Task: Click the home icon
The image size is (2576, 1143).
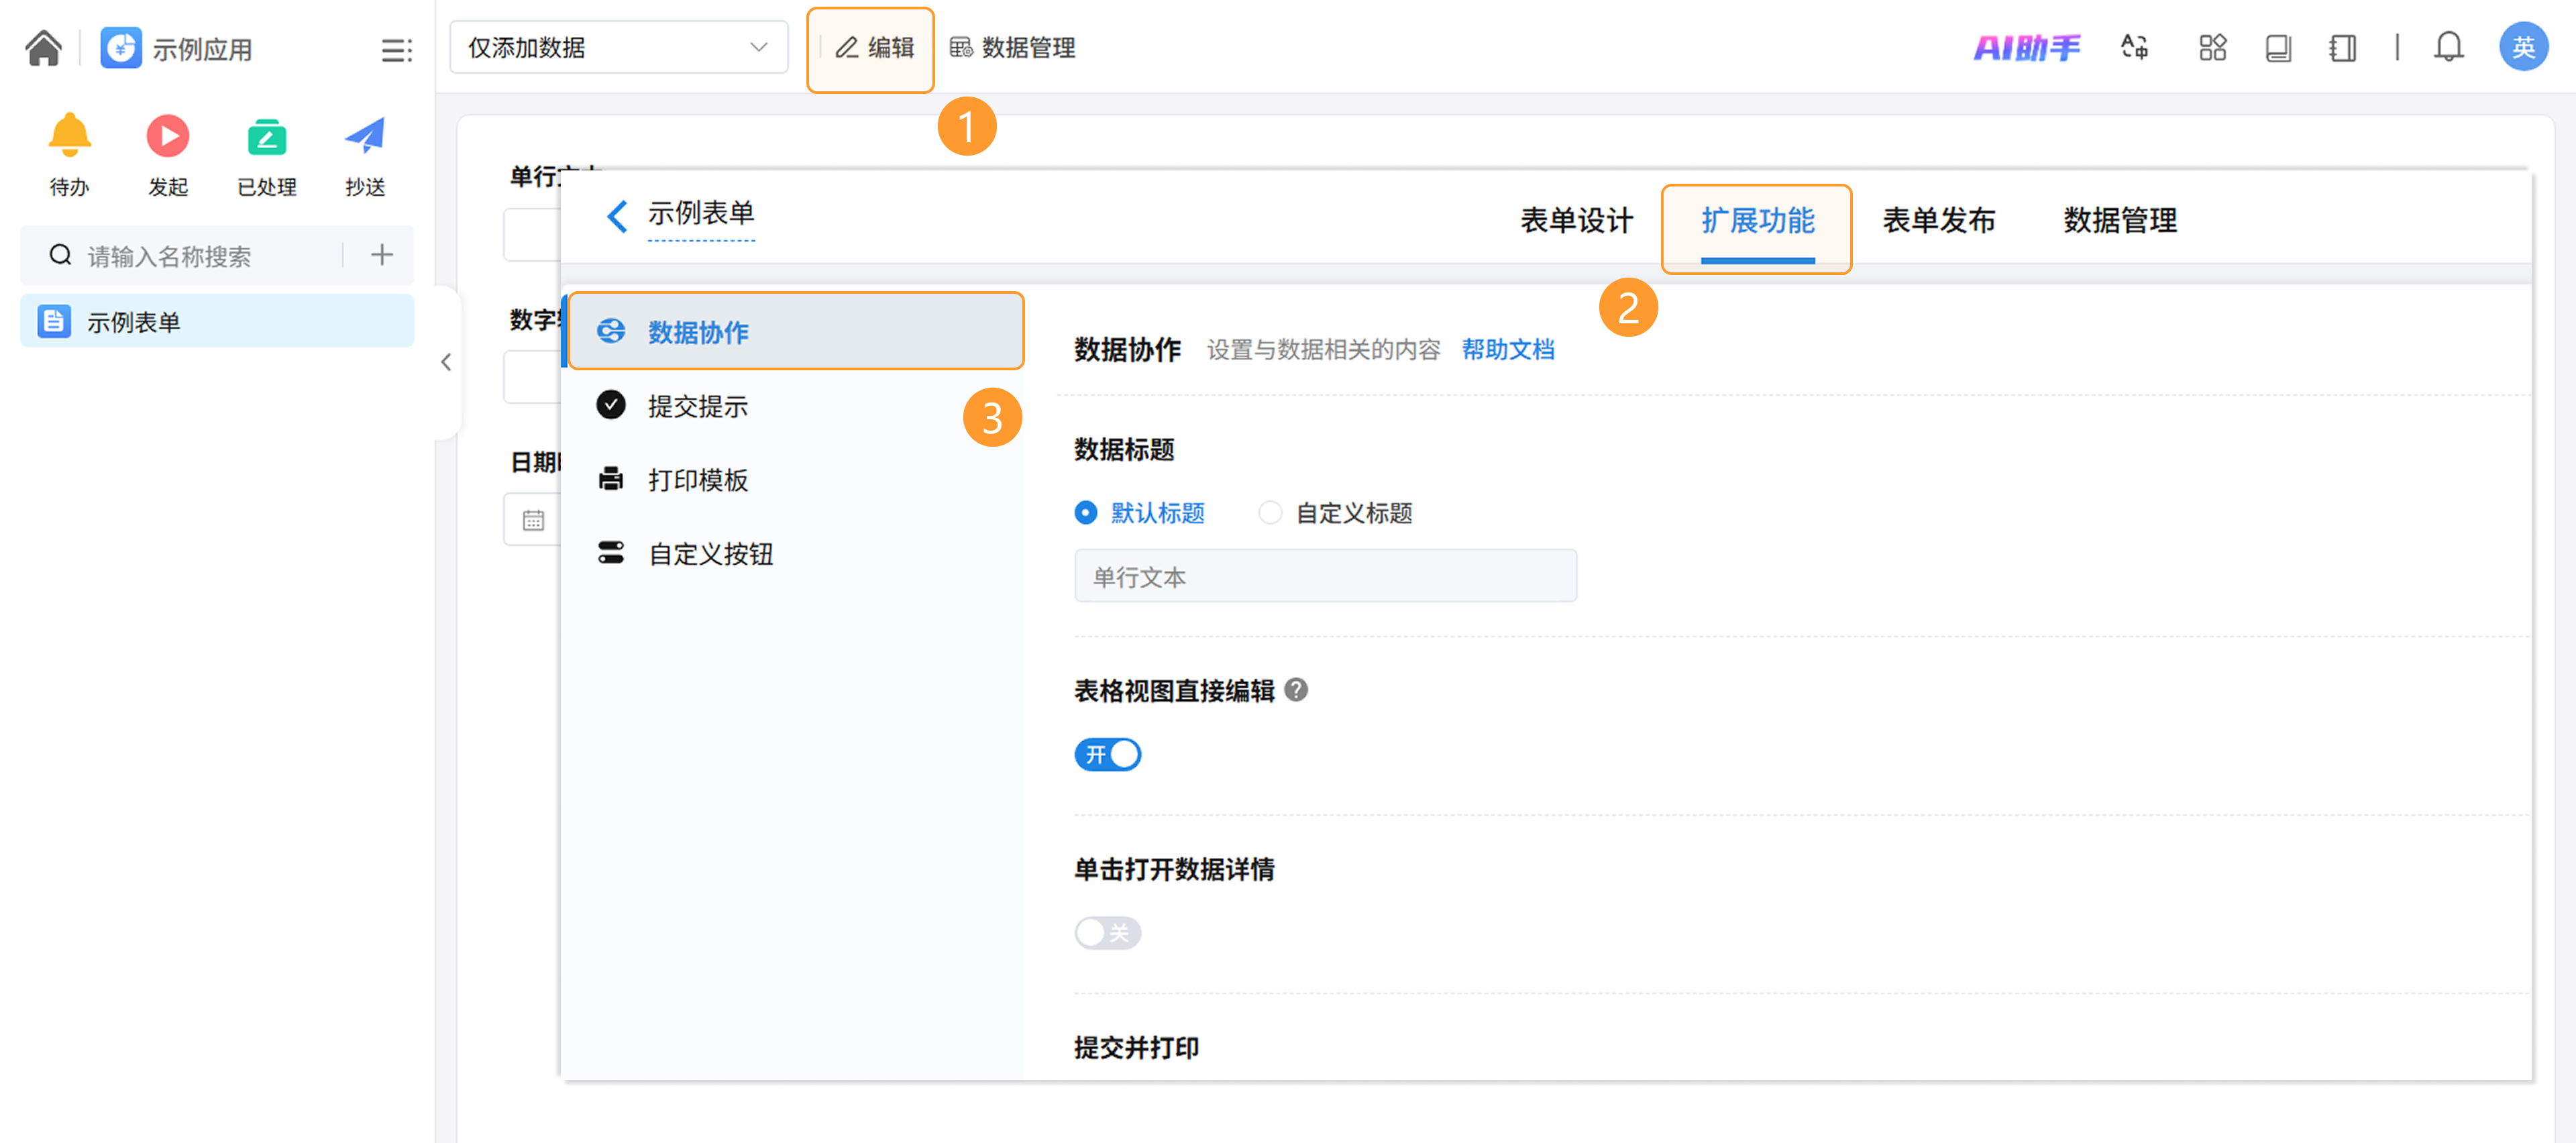Action: [43, 47]
